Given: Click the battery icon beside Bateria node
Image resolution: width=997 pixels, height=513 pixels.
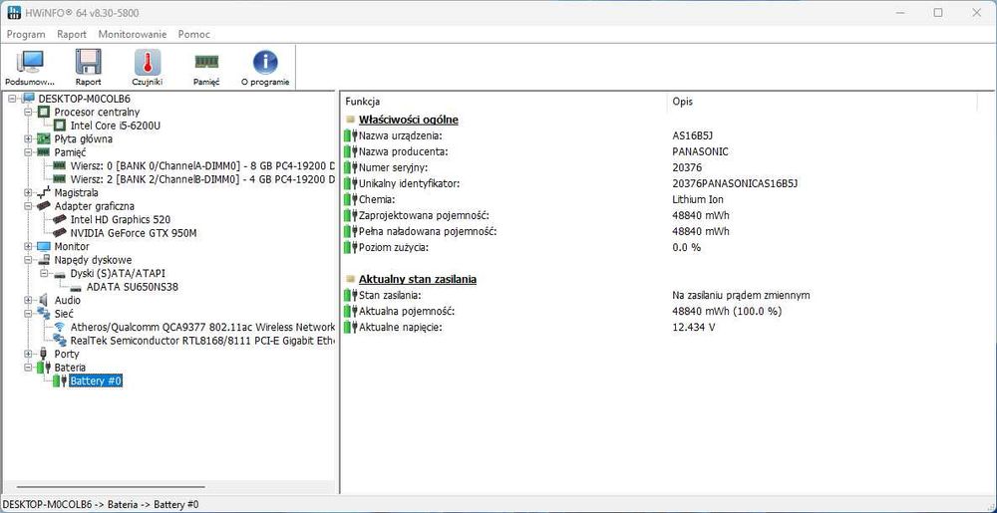Looking at the screenshot, I should click(44, 367).
